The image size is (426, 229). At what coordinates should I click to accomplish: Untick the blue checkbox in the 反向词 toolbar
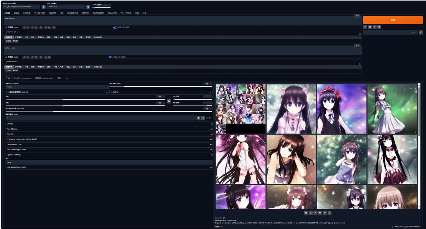(x=110, y=57)
